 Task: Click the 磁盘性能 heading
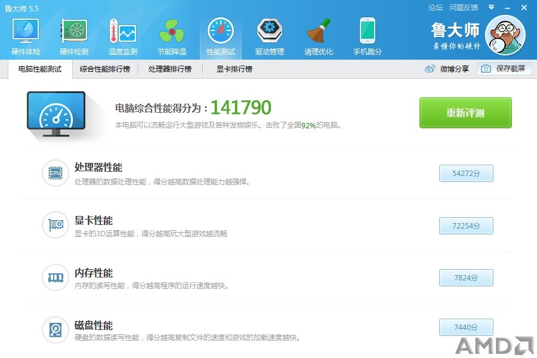coord(94,325)
